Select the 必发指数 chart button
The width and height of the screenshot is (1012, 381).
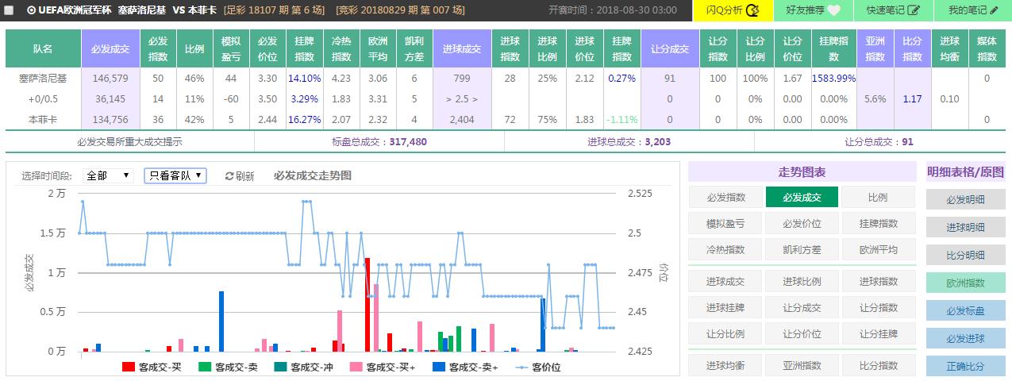point(725,198)
